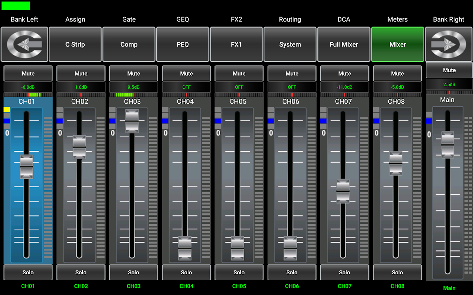The image size is (473, 295).
Task: Switch to Full Mixer view
Action: [x=344, y=44]
